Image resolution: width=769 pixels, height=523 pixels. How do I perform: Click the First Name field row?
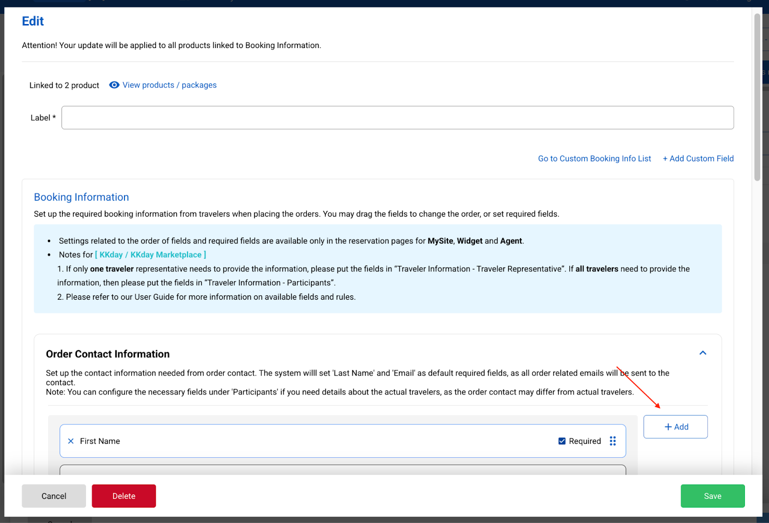(x=343, y=441)
